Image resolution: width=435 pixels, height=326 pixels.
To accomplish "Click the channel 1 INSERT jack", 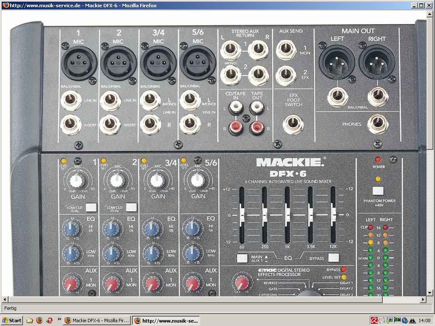I will pos(71,124).
